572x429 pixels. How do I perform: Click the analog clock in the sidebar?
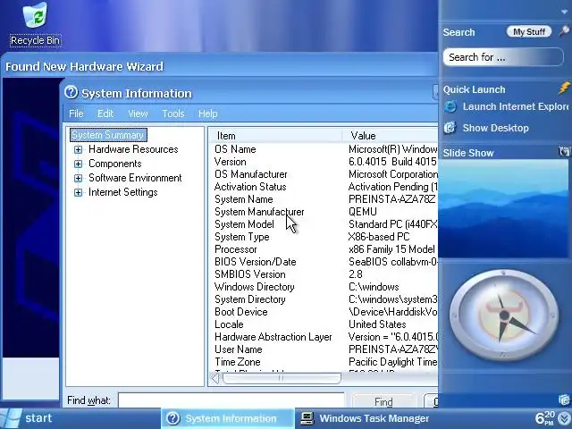(x=504, y=315)
